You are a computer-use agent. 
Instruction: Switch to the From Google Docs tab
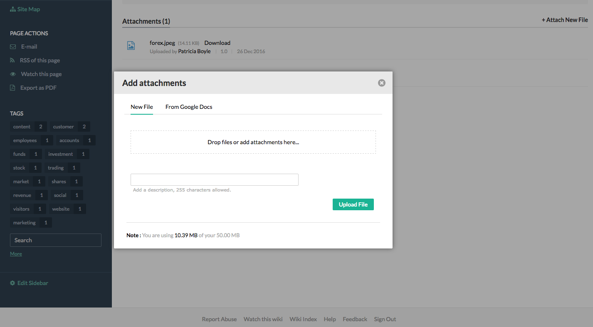coord(189,107)
